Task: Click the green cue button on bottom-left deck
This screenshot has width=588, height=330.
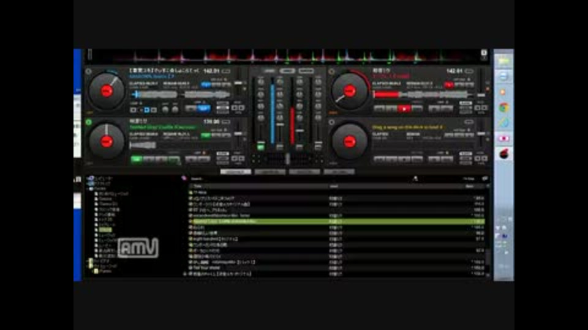Action: [137, 159]
